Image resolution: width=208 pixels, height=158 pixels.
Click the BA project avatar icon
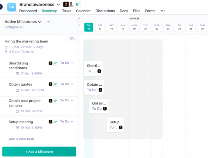click(12, 7)
